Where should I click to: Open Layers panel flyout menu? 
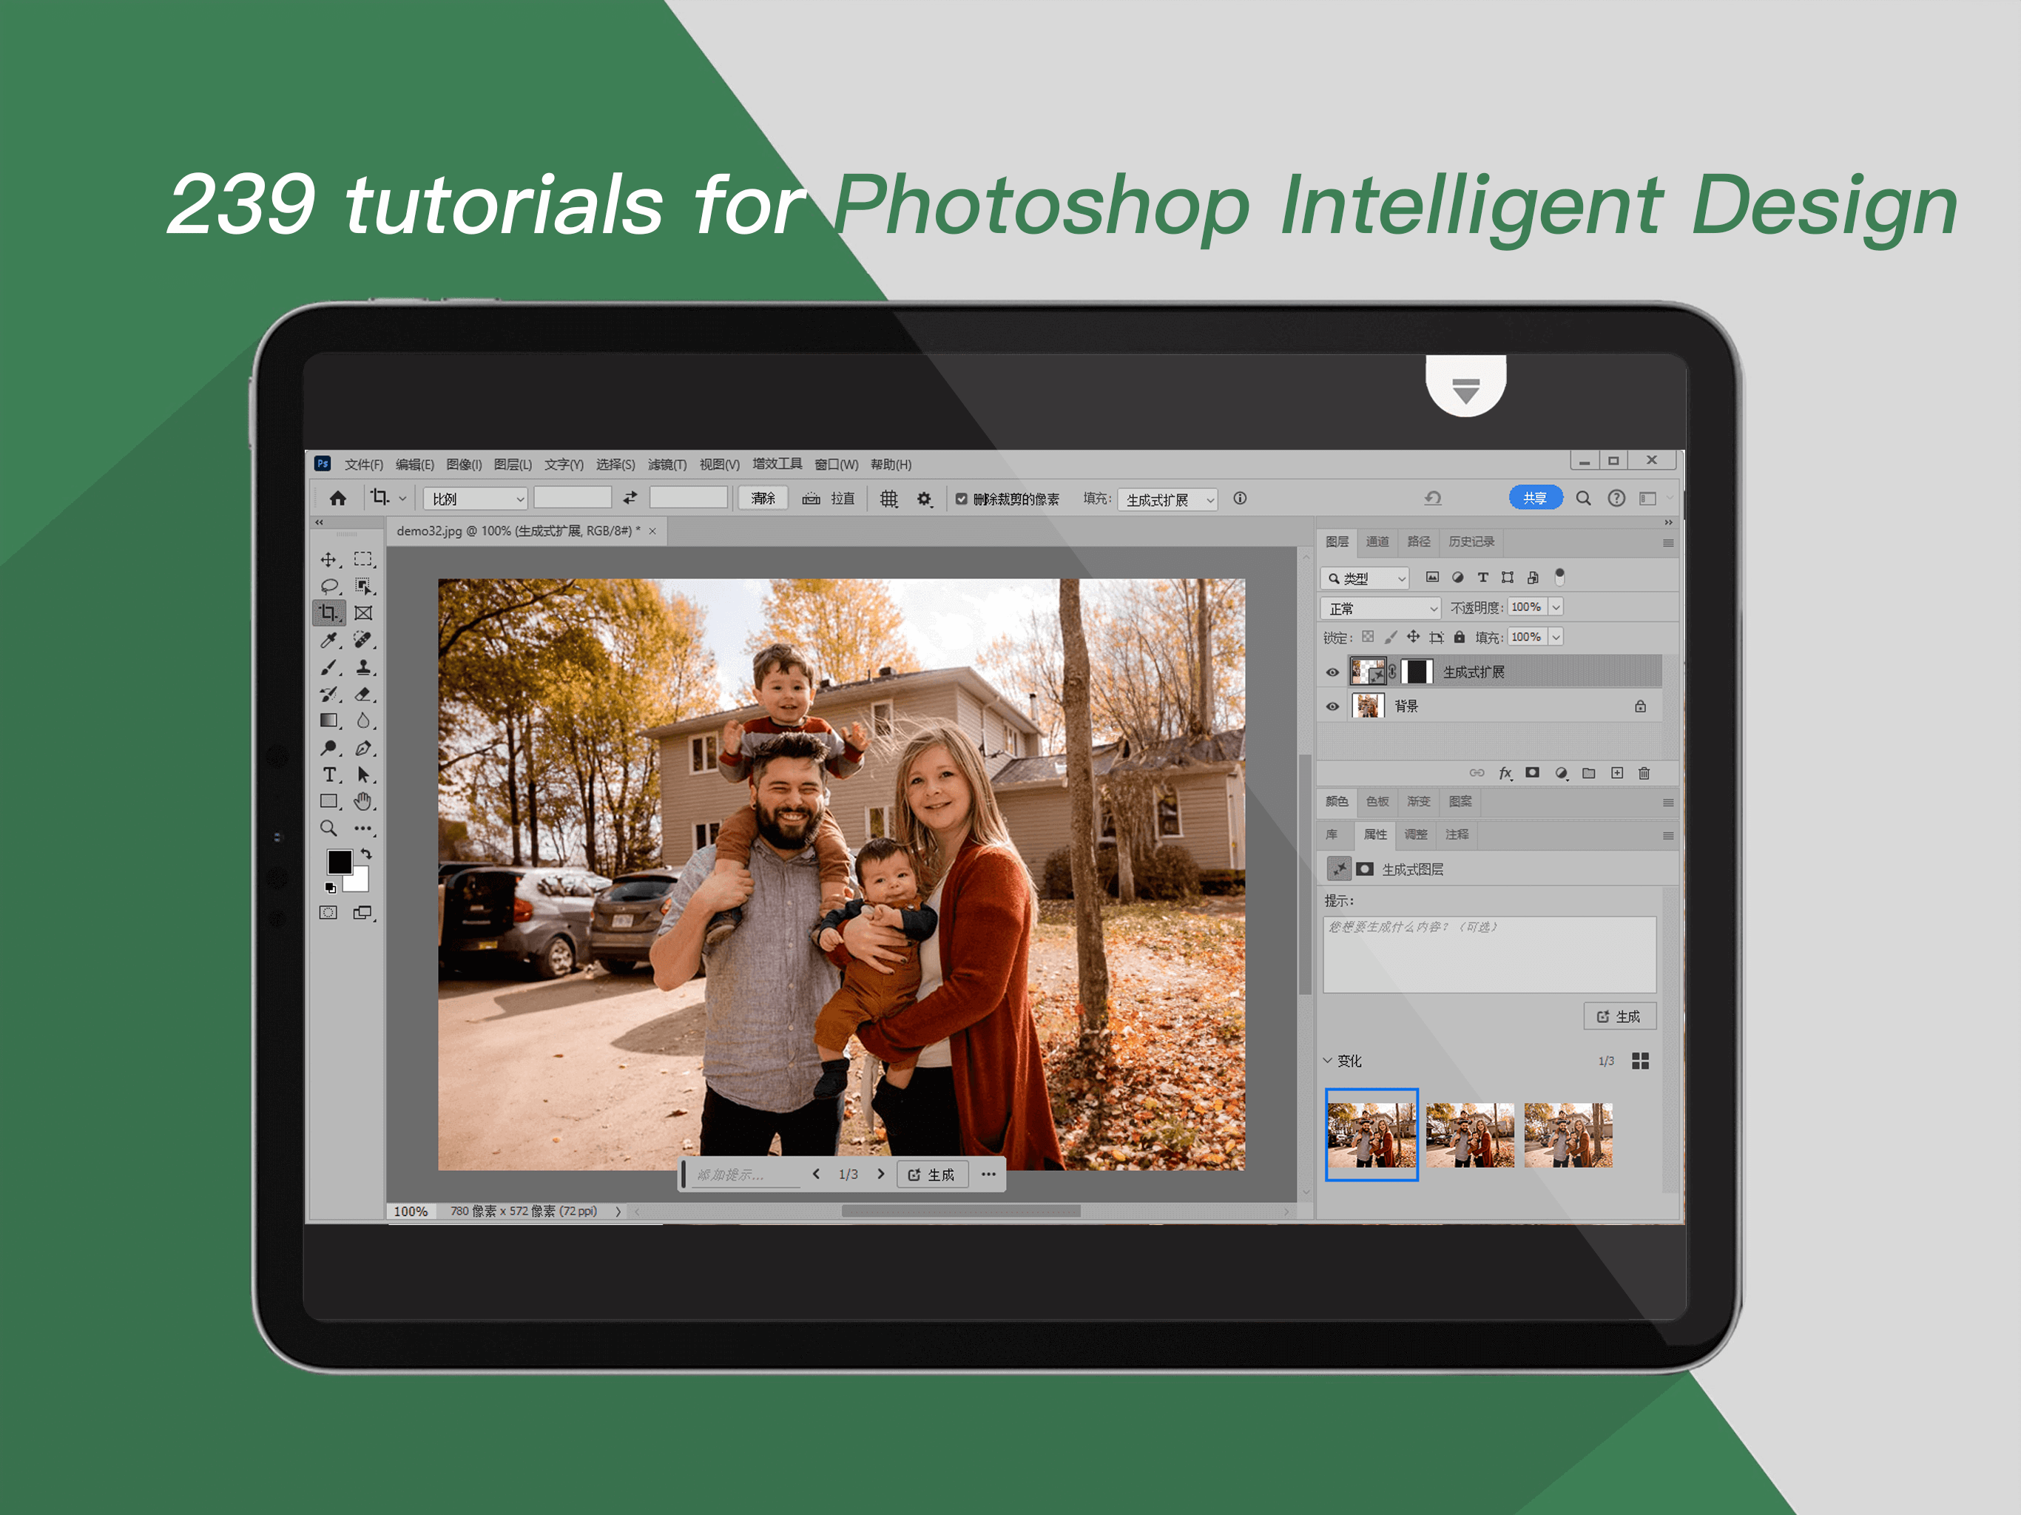click(1668, 543)
